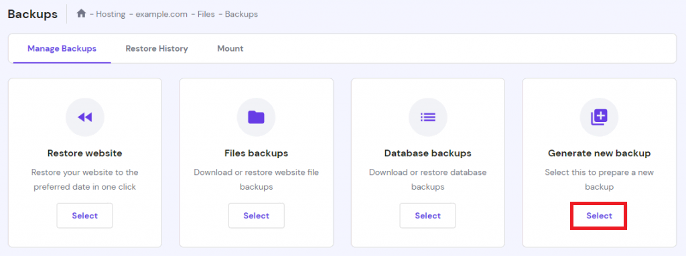Screen dimensions: 686x256
Task: Click the Backups breadcrumb item
Action: pos(241,14)
